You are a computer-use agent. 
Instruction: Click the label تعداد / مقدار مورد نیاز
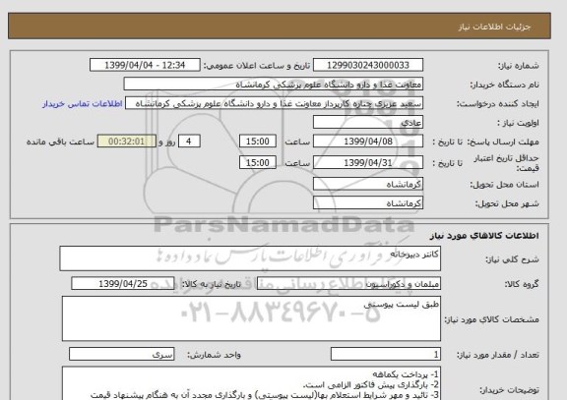[498, 355]
